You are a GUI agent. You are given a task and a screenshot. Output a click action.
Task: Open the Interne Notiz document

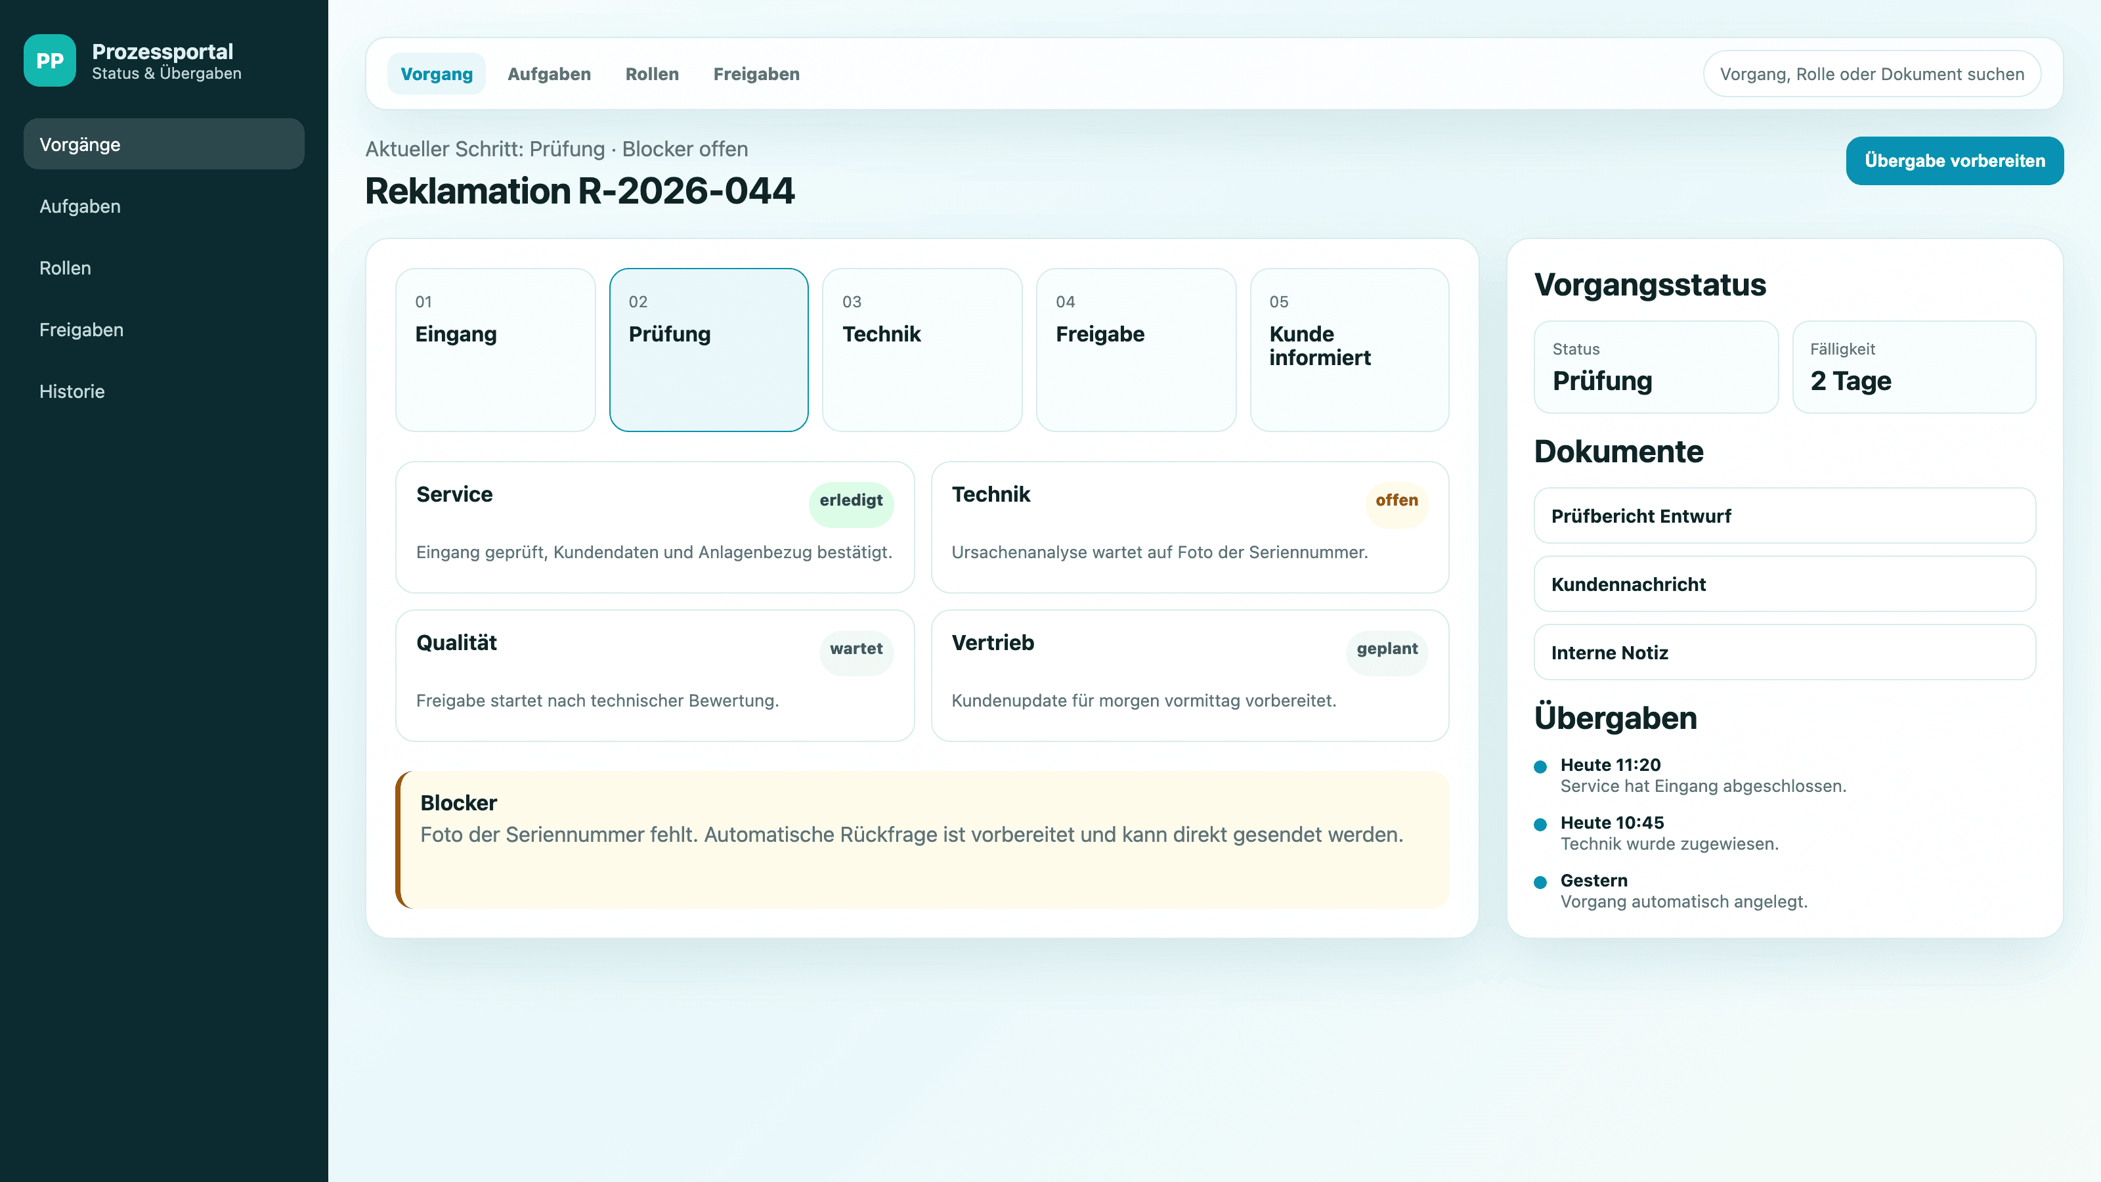pos(1785,653)
